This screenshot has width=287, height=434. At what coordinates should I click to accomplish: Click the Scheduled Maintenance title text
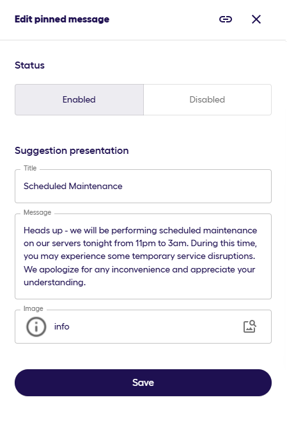pyautogui.click(x=73, y=186)
